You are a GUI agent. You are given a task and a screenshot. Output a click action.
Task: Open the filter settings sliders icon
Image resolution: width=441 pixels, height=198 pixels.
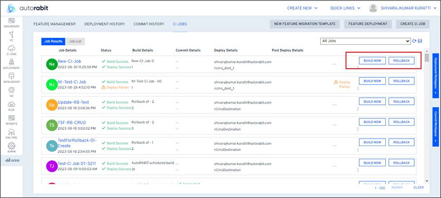[x=420, y=41]
